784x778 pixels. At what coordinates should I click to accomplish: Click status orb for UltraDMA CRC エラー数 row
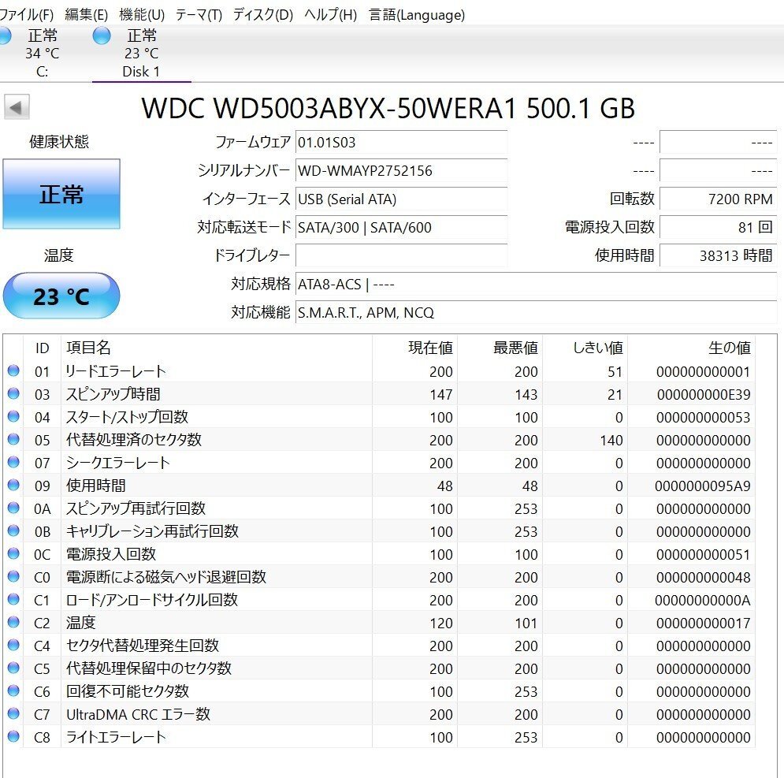point(13,713)
